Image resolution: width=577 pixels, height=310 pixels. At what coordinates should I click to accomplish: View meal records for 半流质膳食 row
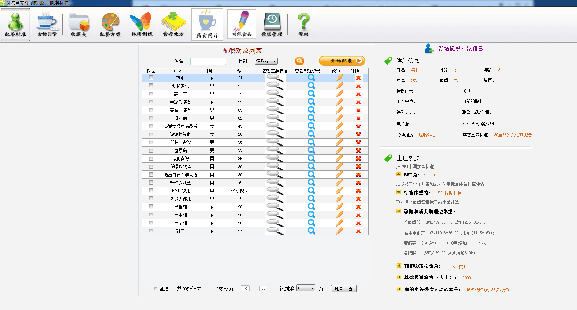pos(311,102)
